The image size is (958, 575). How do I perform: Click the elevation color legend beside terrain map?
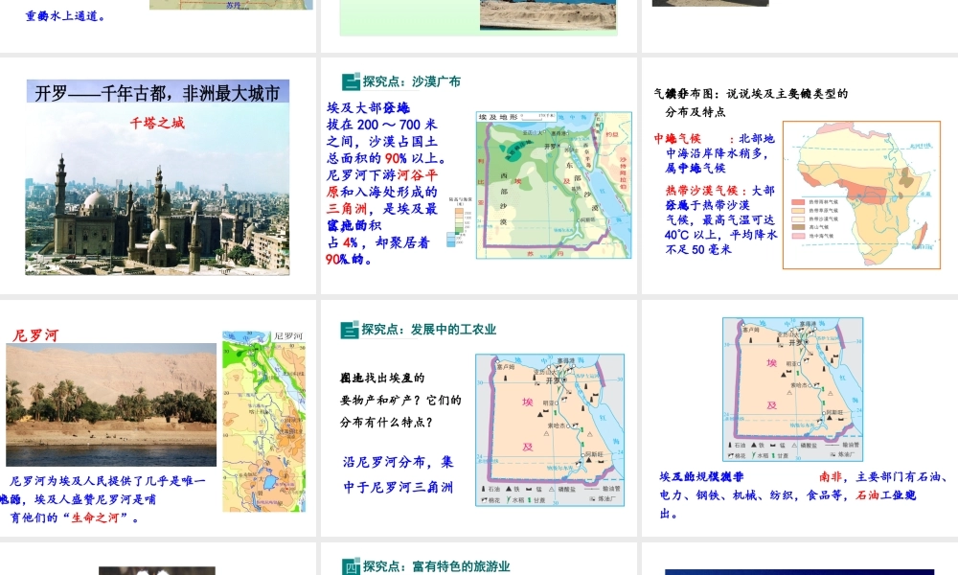pos(458,221)
